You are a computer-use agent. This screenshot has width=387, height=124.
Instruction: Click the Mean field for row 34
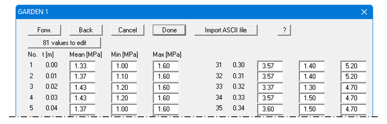point(270,98)
